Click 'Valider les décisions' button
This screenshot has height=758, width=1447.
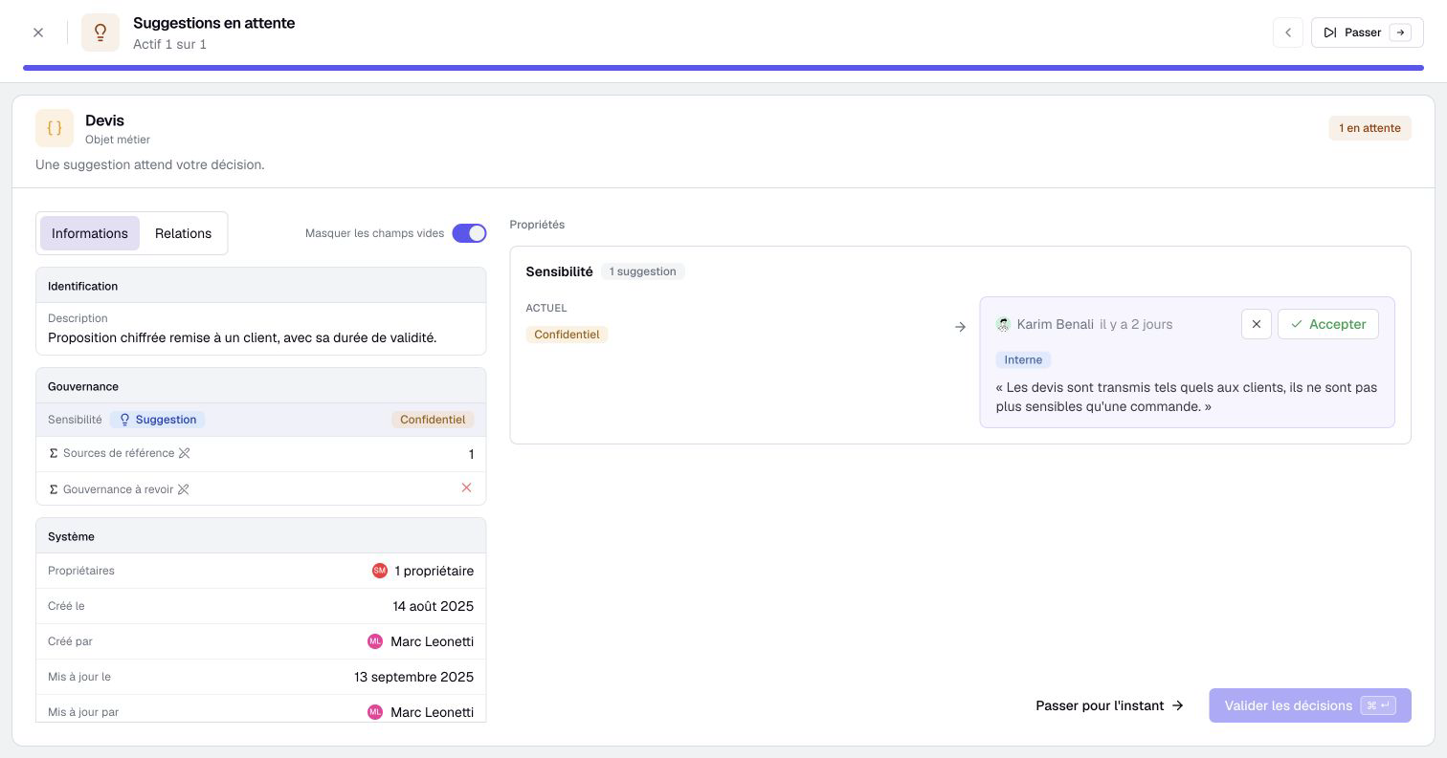click(x=1309, y=705)
